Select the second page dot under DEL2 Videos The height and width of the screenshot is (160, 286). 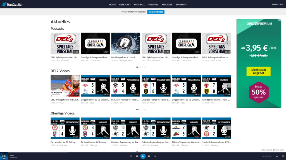140,109
